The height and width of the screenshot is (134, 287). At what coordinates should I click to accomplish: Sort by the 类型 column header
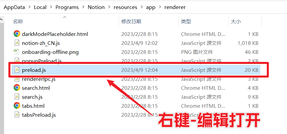pyautogui.click(x=186, y=22)
